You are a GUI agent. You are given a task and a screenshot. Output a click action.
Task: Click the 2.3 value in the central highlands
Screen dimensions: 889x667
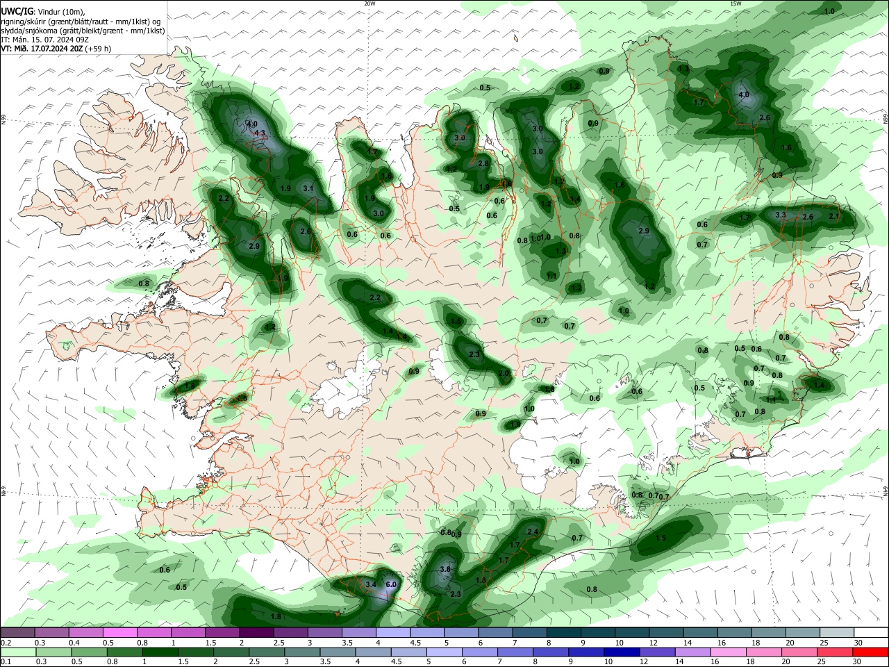tap(474, 355)
